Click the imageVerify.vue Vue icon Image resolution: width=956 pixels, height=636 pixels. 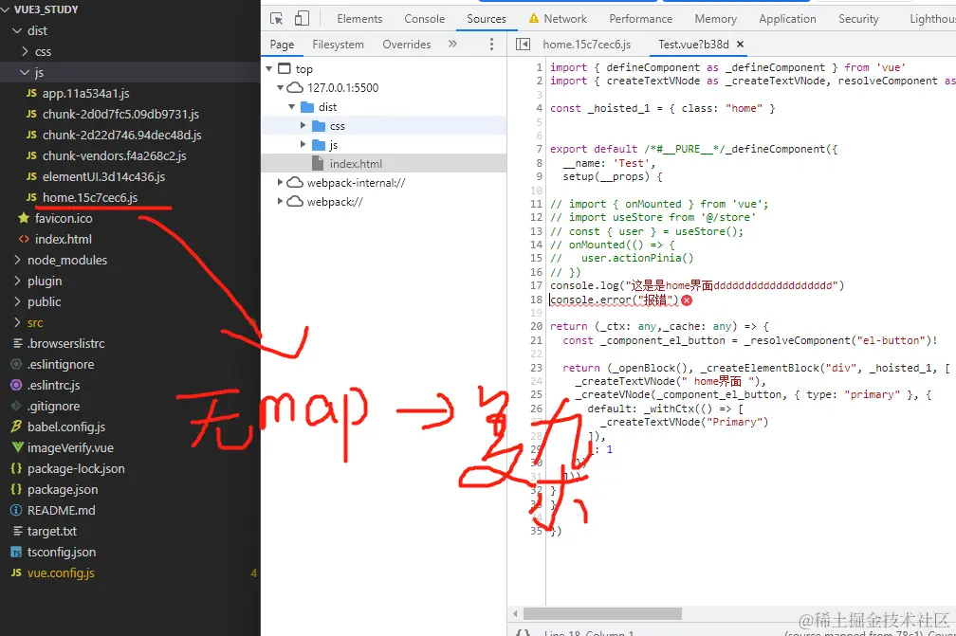point(18,447)
